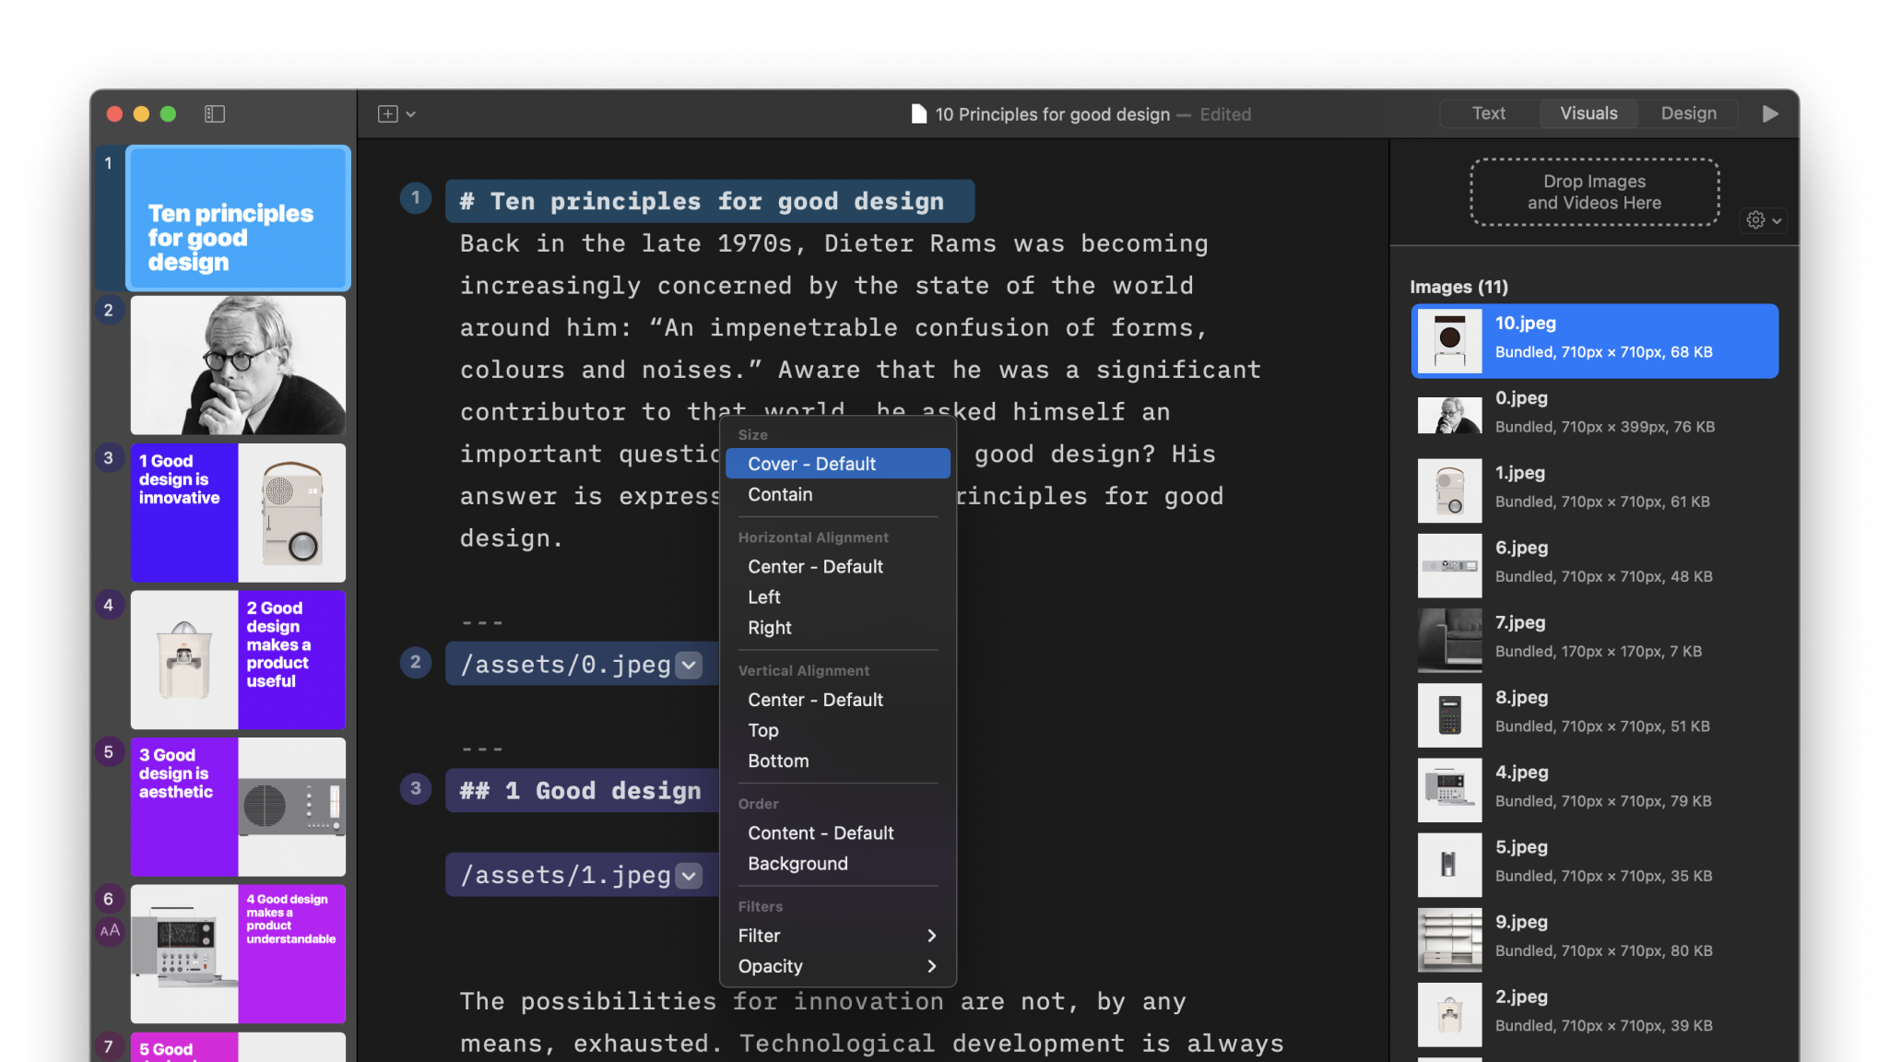Viewport: 1889px width, 1062px height.
Task: Open slide 2 portrait thumbnail
Action: coord(238,365)
